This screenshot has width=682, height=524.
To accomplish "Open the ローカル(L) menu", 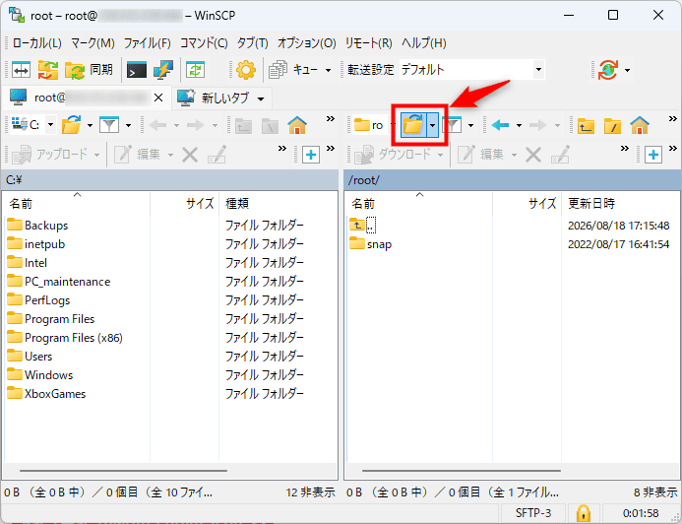I will (x=37, y=43).
